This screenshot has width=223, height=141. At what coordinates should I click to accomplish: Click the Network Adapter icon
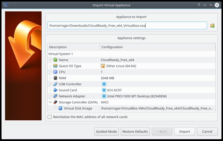55,96
